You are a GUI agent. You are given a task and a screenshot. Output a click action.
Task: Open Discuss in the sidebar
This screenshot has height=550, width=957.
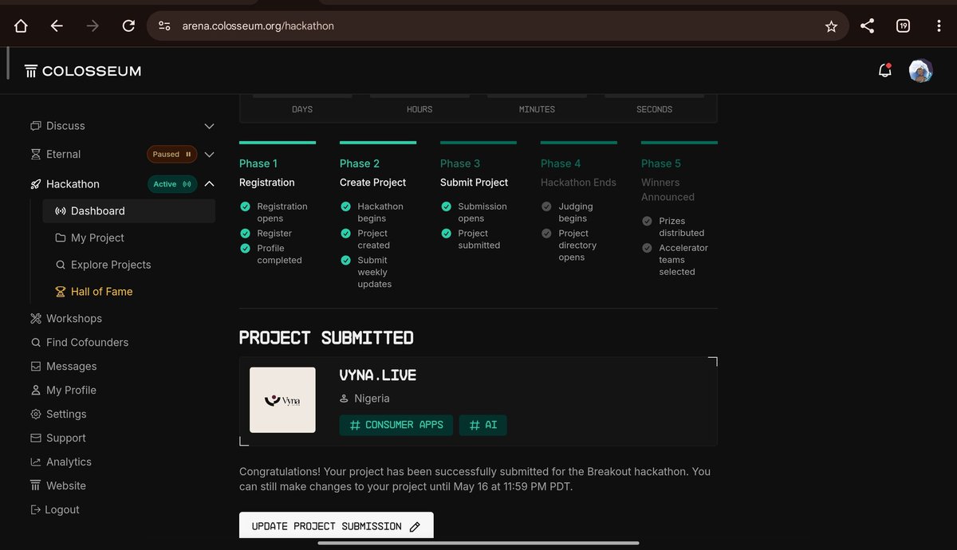(x=65, y=126)
